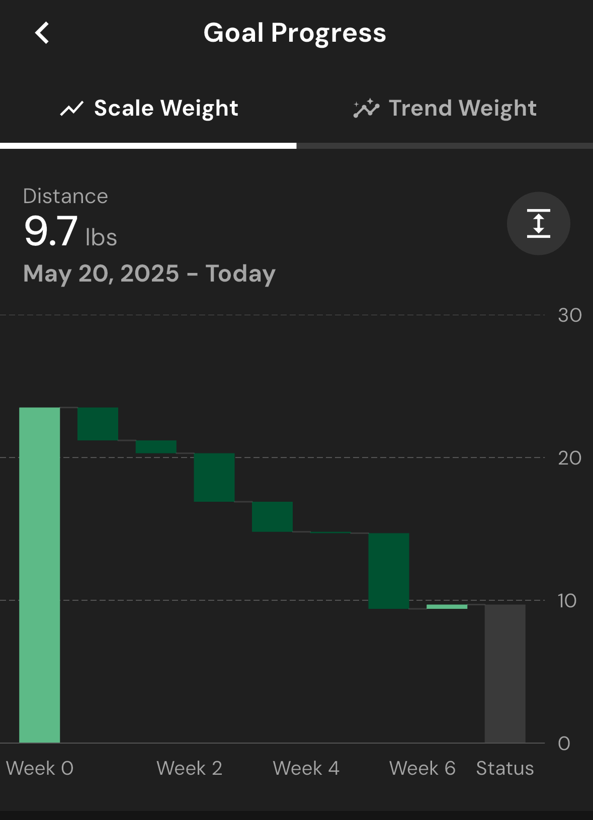Select the gray Status bar

pos(505,673)
